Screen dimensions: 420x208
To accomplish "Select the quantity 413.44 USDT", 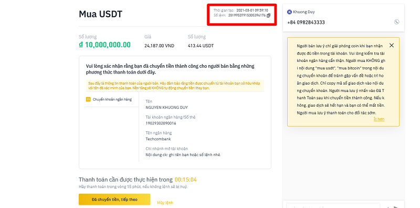I will (201, 46).
